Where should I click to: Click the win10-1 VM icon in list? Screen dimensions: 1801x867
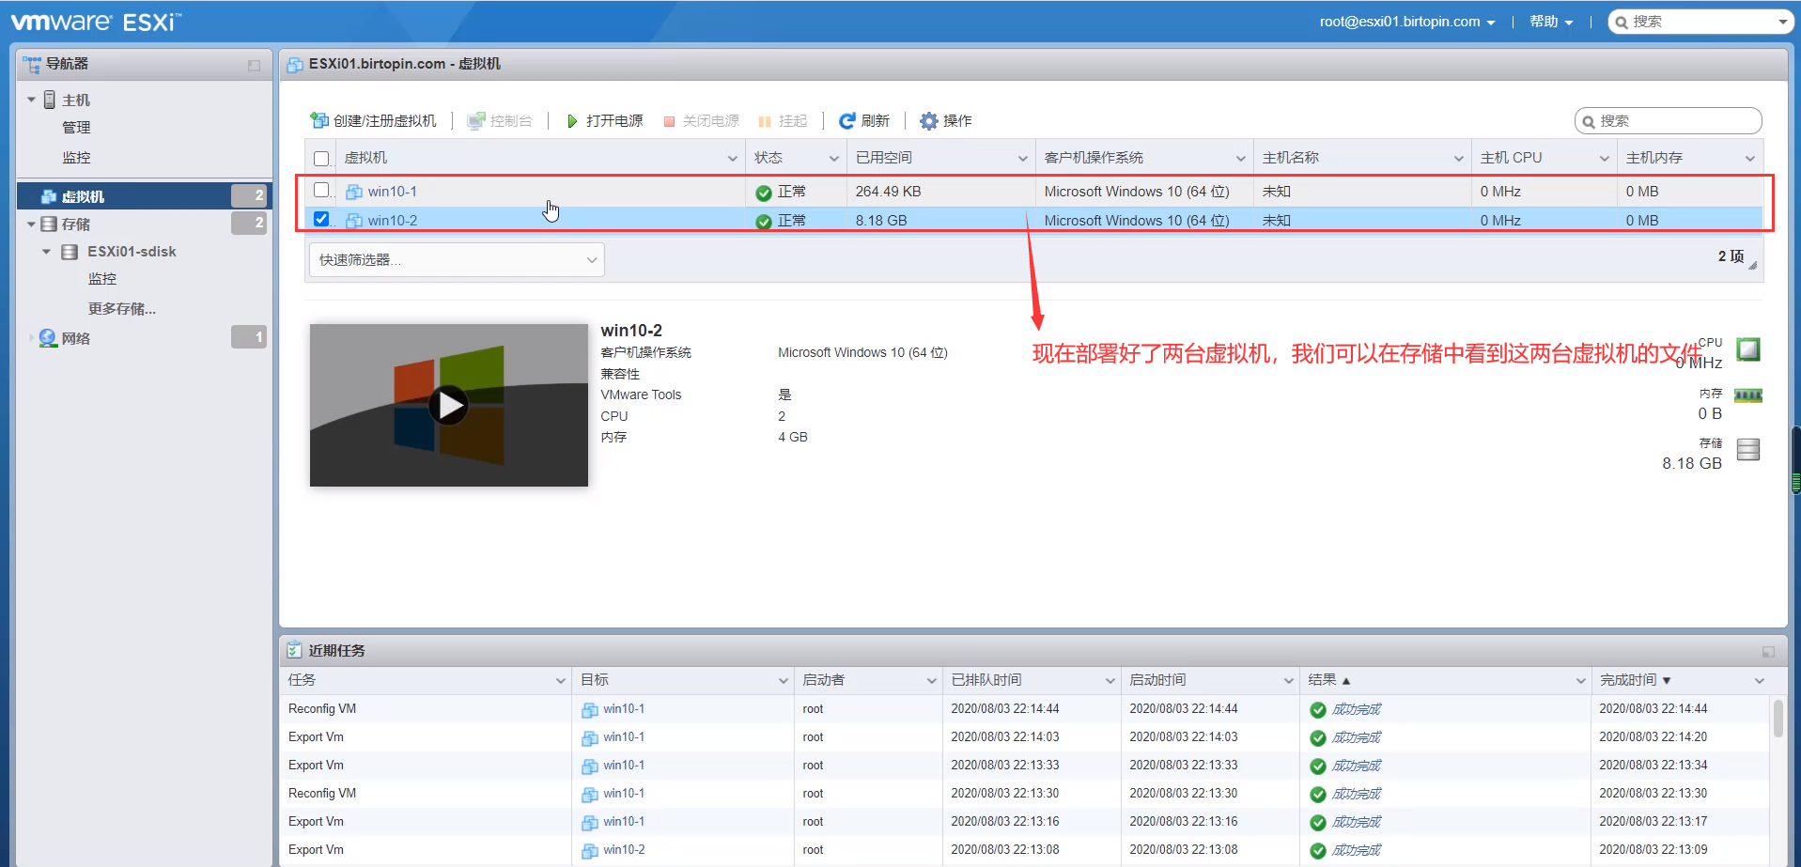click(x=354, y=192)
